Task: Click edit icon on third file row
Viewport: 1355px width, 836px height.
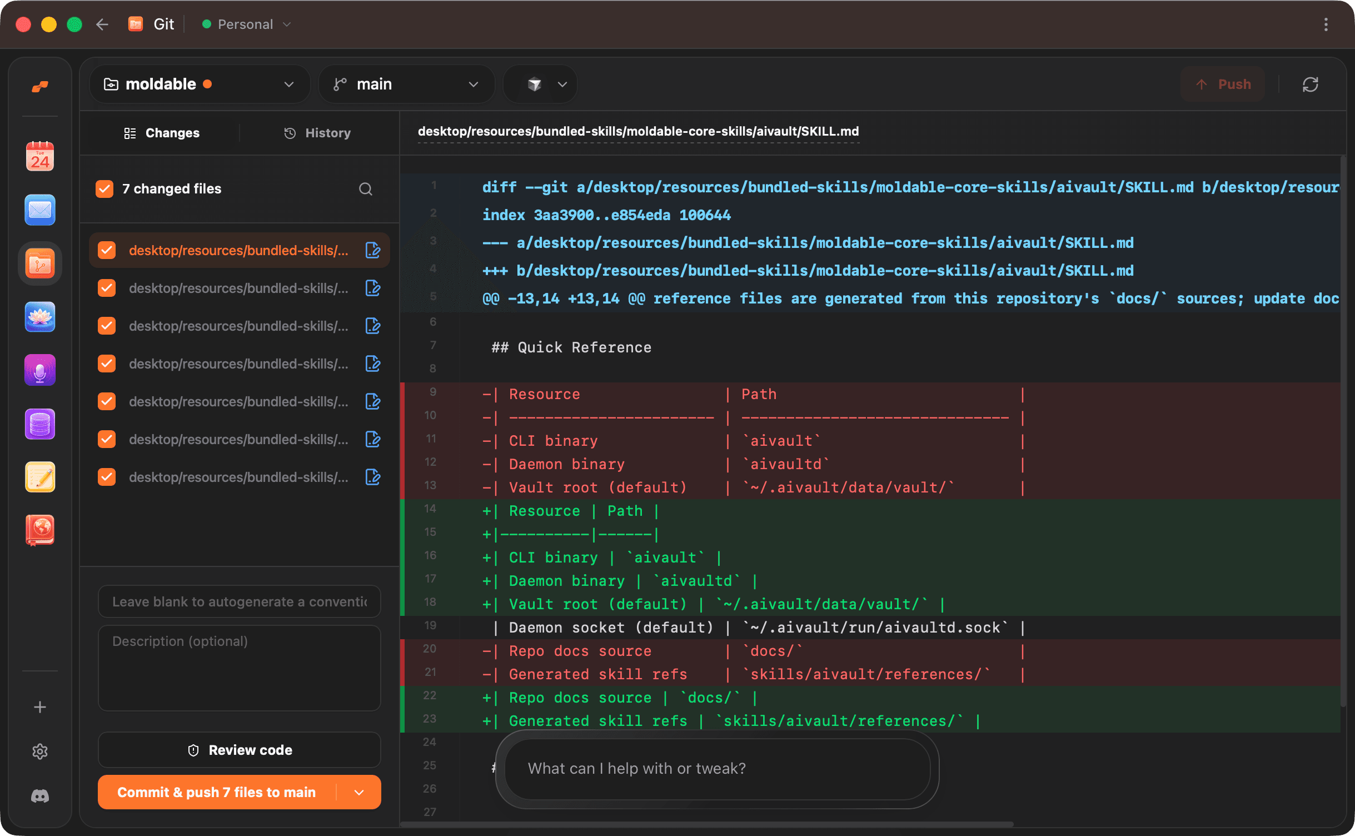Action: pos(373,326)
